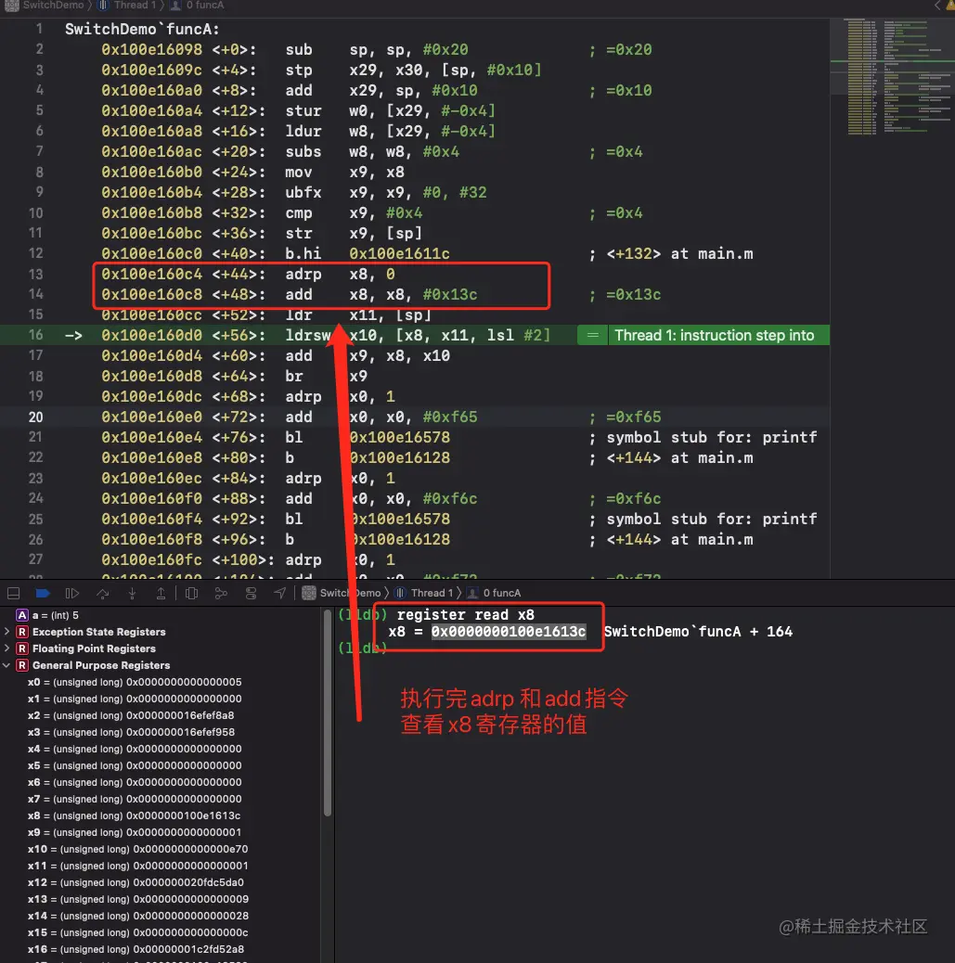Click the Simulate Location icon
The width and height of the screenshot is (955, 963).
279,592
